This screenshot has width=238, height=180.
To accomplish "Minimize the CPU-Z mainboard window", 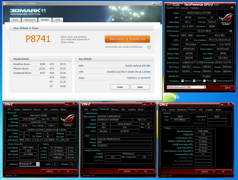I will 144,104.
